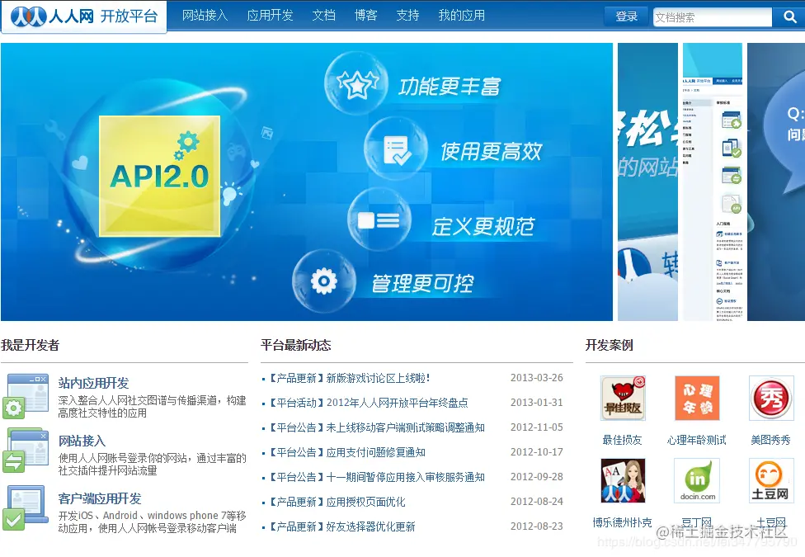Open the 博乐德州扑克 app icon
This screenshot has width=805, height=557.
tap(623, 480)
